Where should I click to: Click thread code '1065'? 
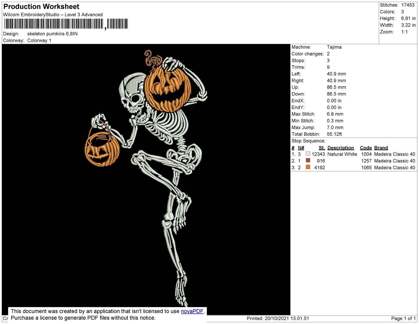pyautogui.click(x=366, y=167)
